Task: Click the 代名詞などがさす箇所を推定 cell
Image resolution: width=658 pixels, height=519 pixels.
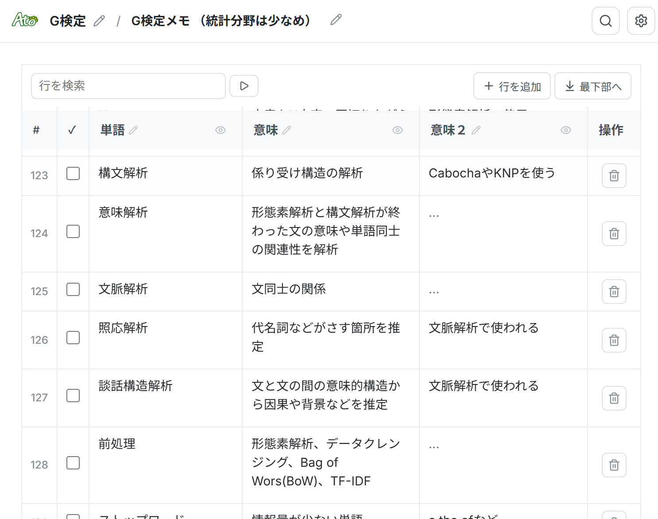Action: [x=331, y=340]
